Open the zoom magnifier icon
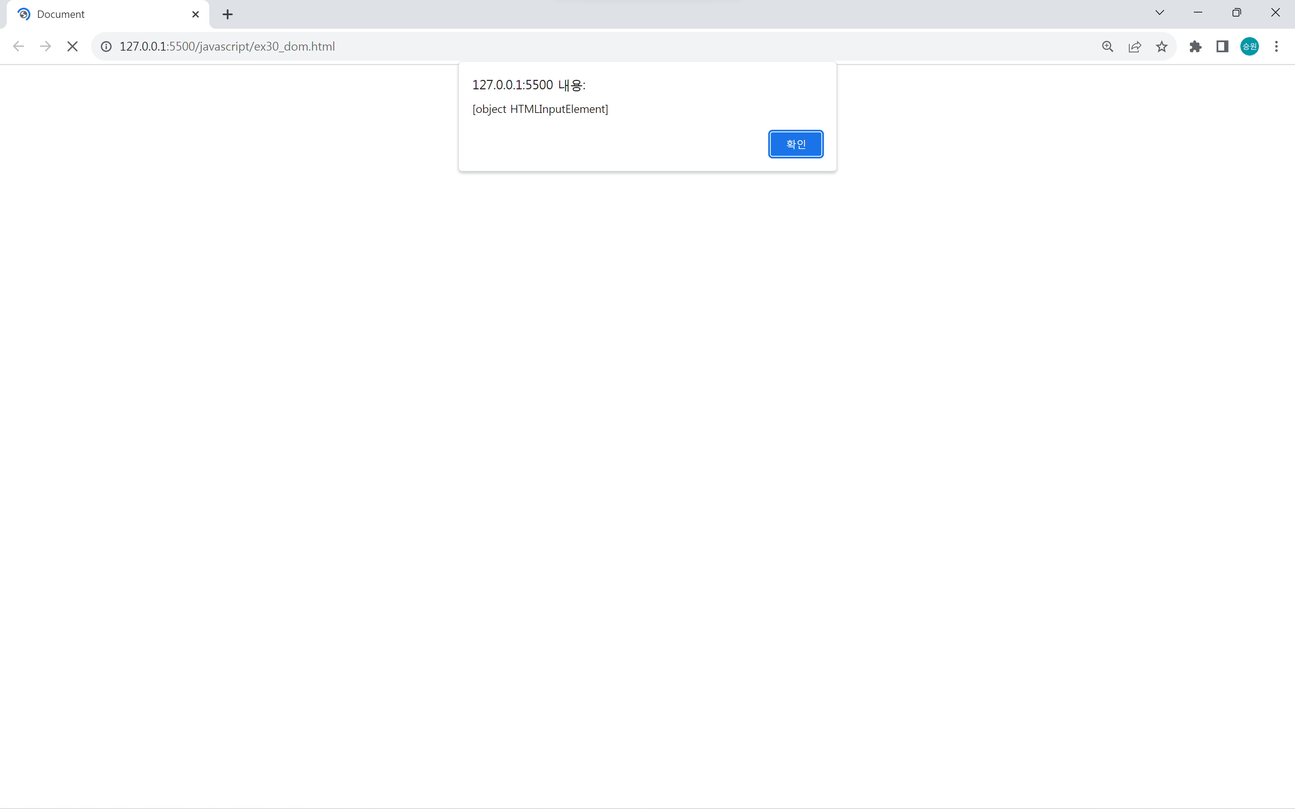Viewport: 1295px width, 809px height. click(x=1107, y=47)
